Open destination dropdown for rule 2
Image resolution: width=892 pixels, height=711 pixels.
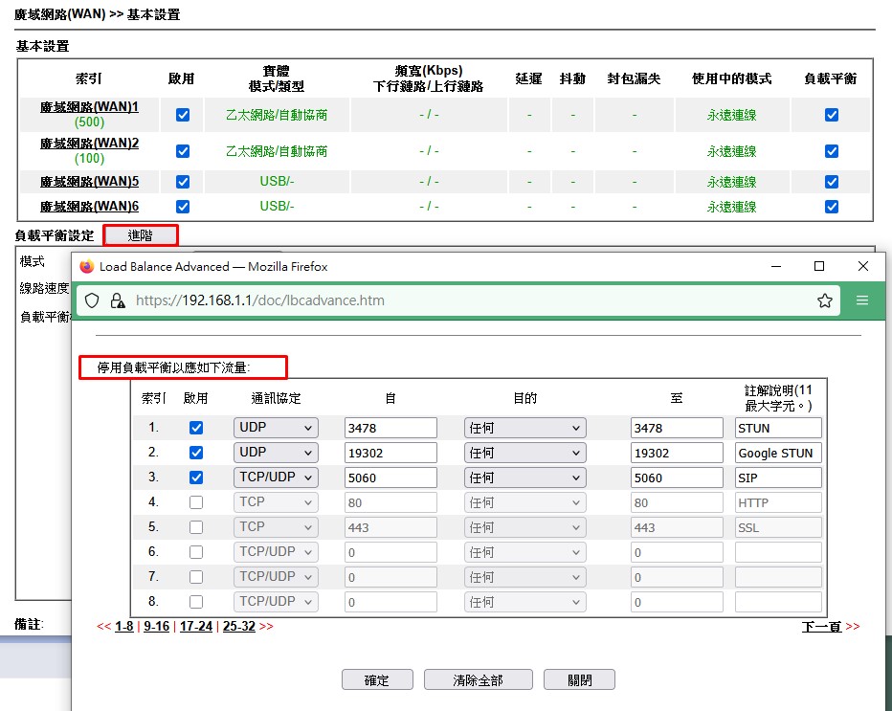tap(524, 453)
